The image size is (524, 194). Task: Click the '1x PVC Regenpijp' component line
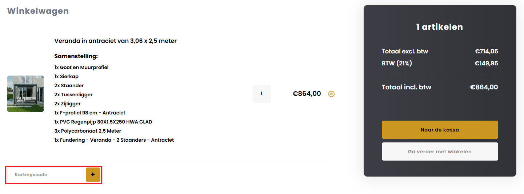[x=103, y=122]
